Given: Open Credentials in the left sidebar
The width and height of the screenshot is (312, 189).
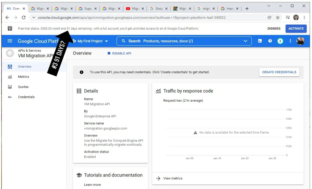Looking at the screenshot, I should (34, 97).
